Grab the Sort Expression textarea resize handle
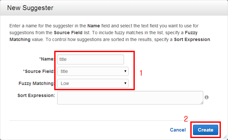 coord(202,103)
